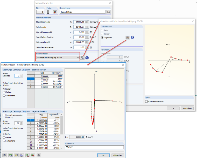Viewport: 197px width, 158px height.
Task: Select Fließen in negative range
Action: click(x=4, y=138)
